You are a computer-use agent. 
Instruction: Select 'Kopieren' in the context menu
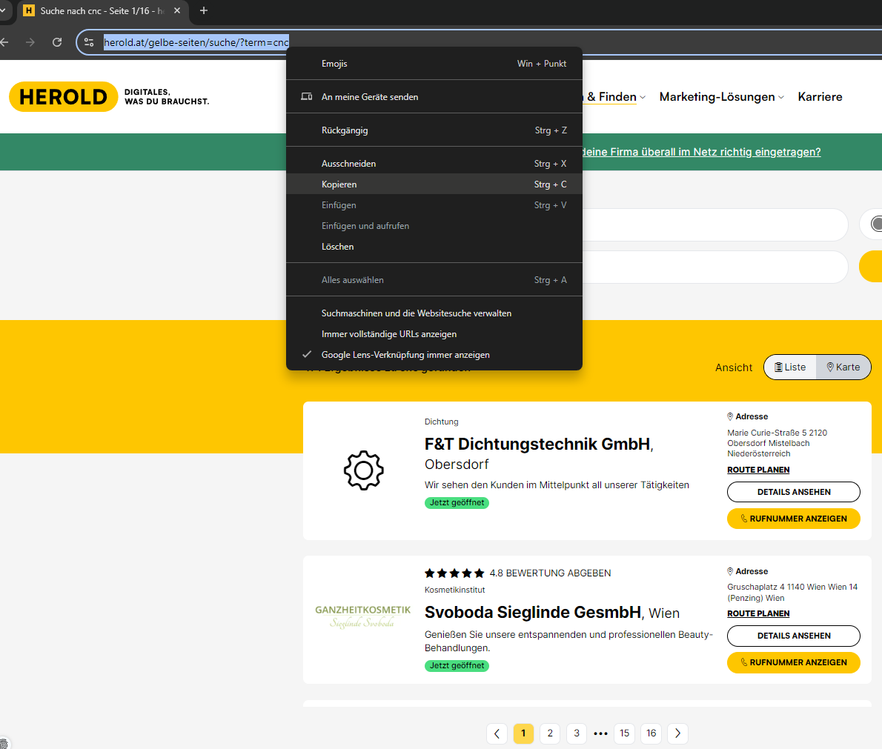339,184
